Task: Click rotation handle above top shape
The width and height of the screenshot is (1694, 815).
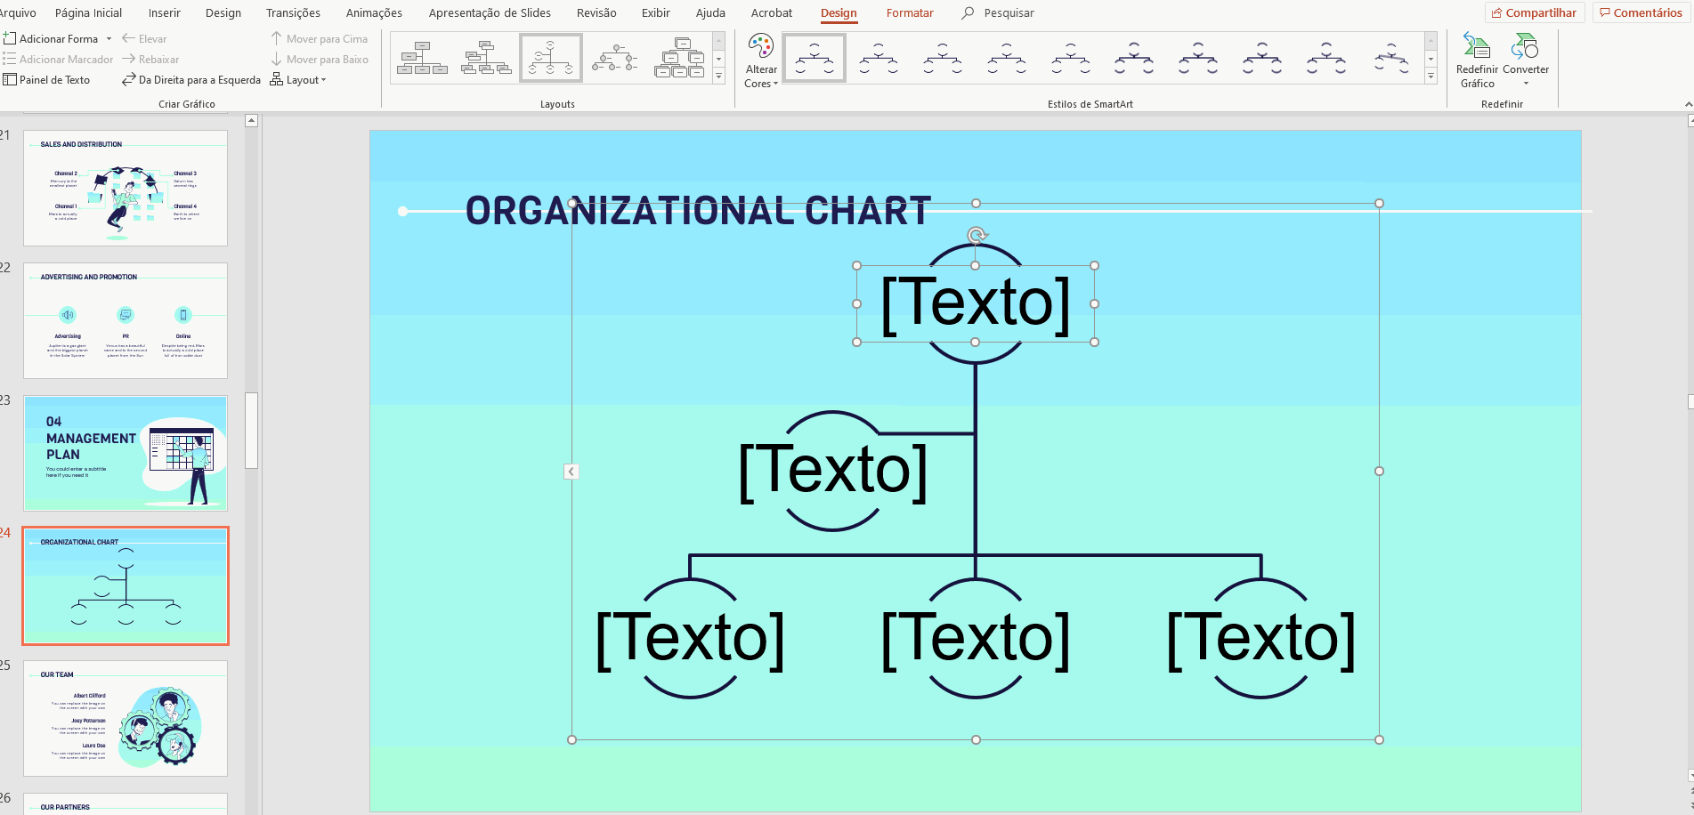Action: point(977,236)
